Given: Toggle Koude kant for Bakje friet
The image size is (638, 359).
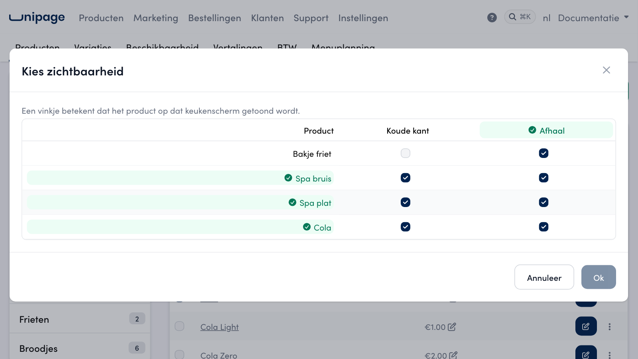Looking at the screenshot, I should pyautogui.click(x=406, y=153).
